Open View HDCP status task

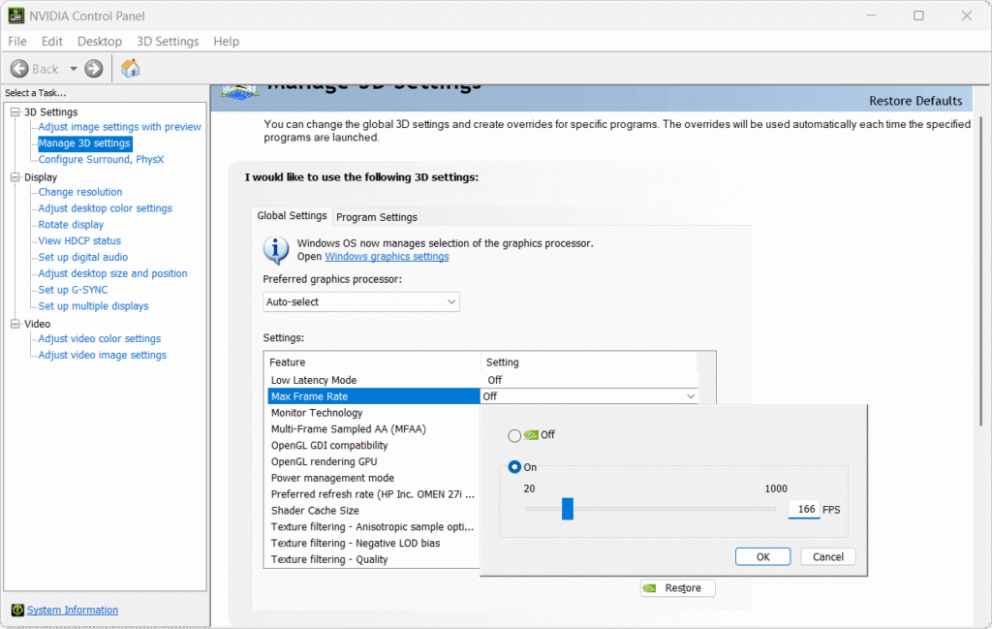[x=79, y=241]
